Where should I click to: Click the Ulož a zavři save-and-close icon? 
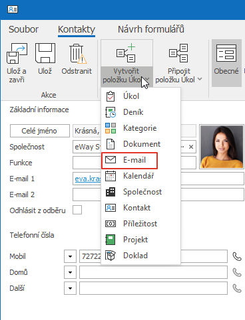(17, 53)
